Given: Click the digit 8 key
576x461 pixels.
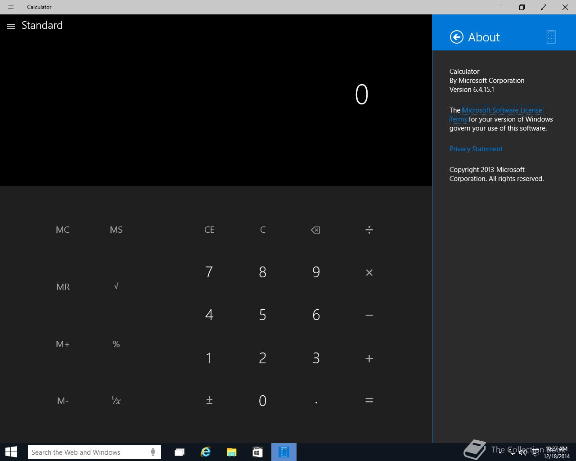Looking at the screenshot, I should (263, 272).
